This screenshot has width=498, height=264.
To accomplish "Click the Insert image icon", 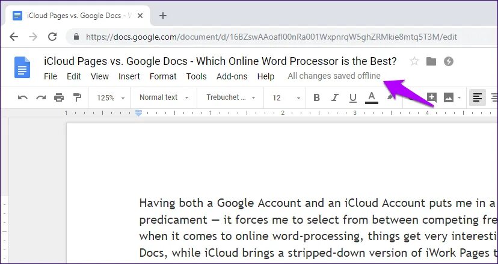I will pyautogui.click(x=449, y=97).
